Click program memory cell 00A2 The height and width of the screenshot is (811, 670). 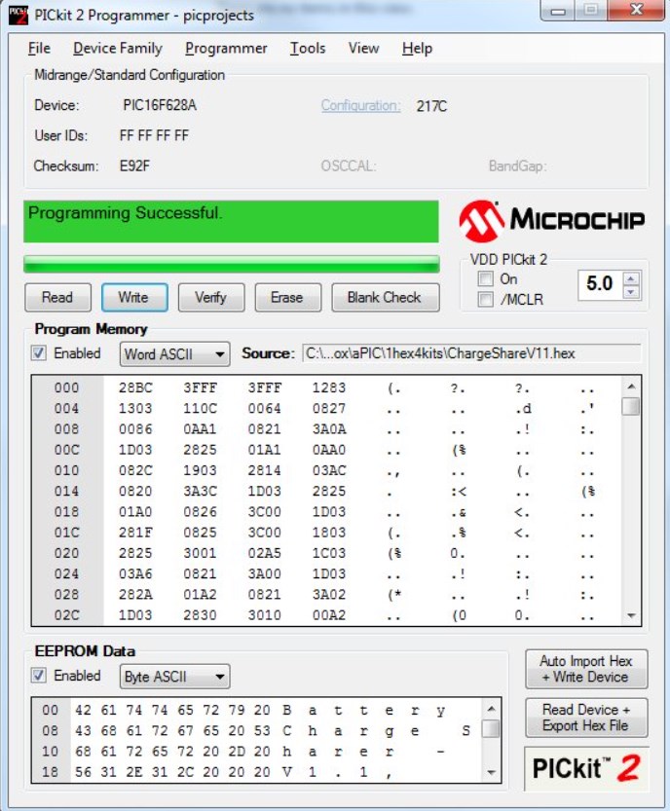[329, 615]
